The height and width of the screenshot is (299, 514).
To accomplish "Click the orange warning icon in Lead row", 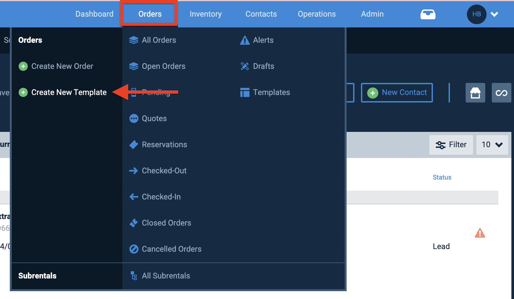I will click(x=480, y=233).
